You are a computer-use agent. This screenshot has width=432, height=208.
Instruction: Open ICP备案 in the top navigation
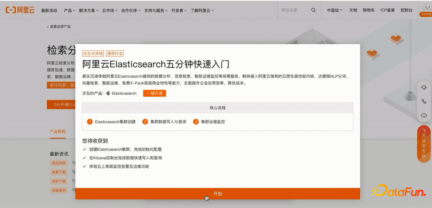[x=387, y=10]
